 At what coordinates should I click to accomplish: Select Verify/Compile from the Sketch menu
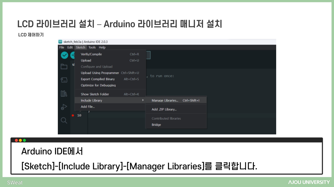(110, 54)
